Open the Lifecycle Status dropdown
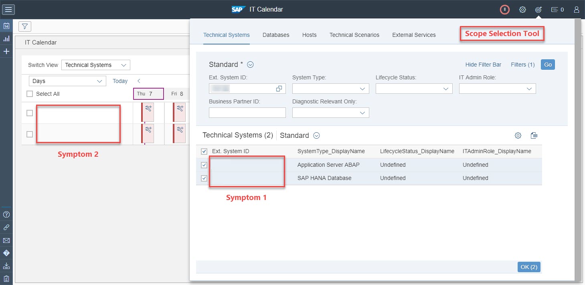The height and width of the screenshot is (285, 585). [x=414, y=89]
